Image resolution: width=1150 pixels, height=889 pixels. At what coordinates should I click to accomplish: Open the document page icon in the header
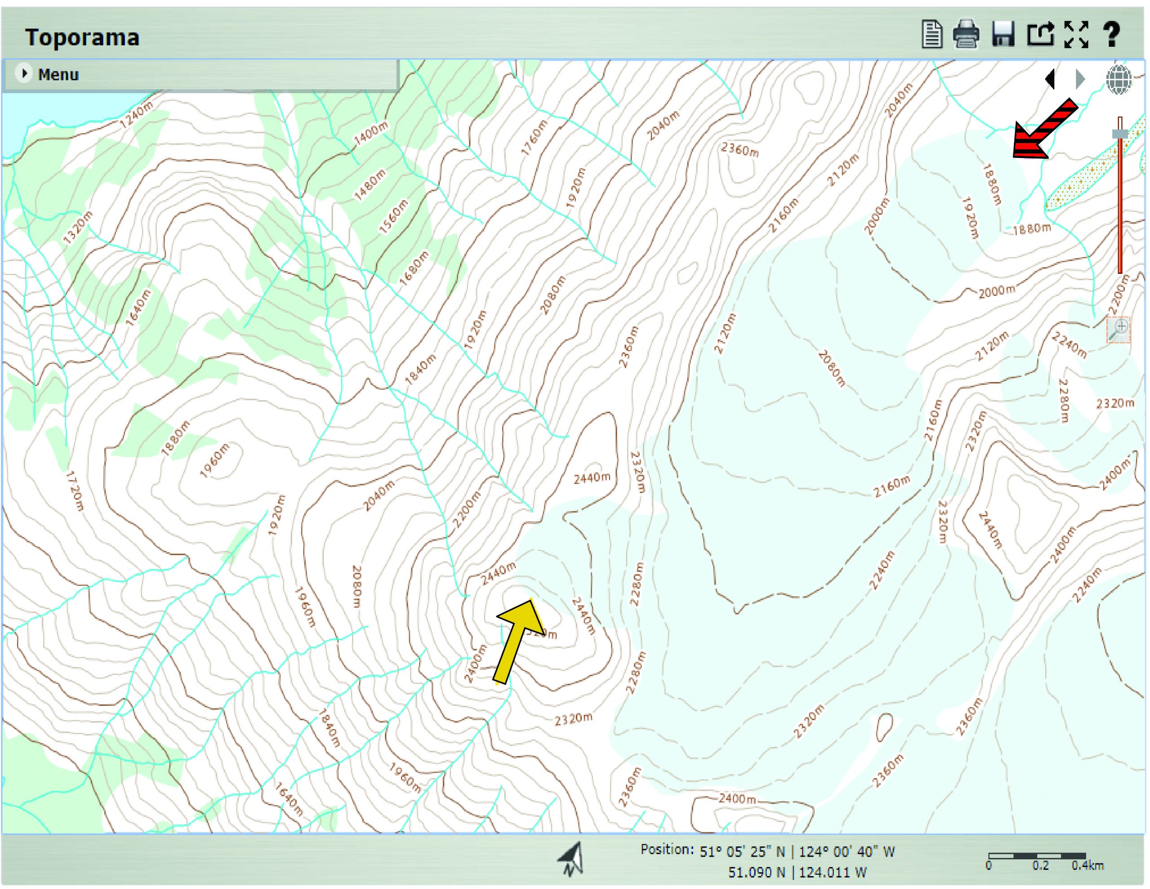tap(932, 35)
